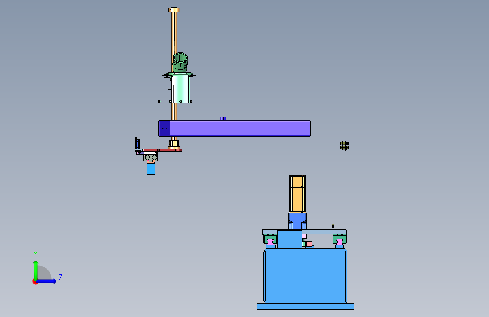
Task: Pick the small purple knob atop the beam
Action: point(223,118)
